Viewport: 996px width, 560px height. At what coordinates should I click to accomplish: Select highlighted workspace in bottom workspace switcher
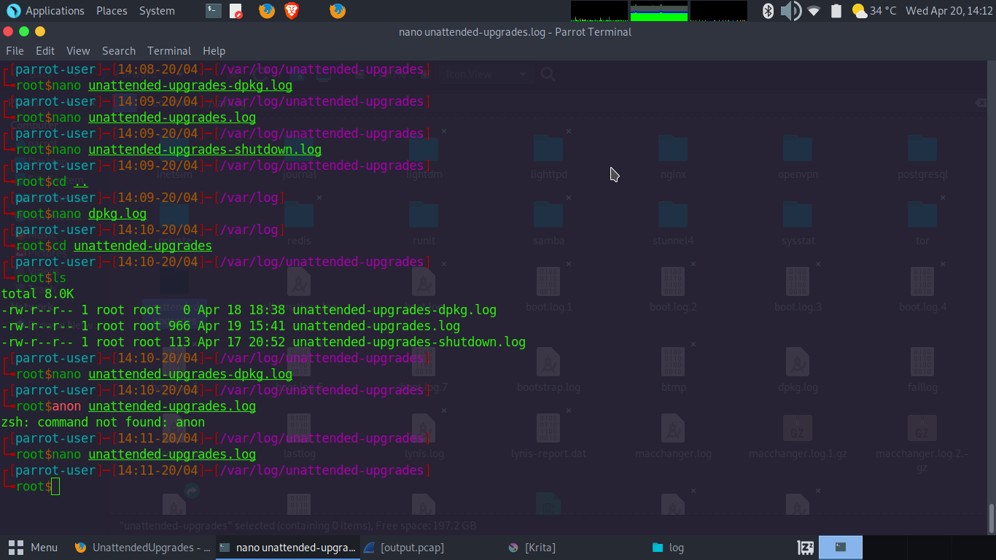(x=841, y=548)
